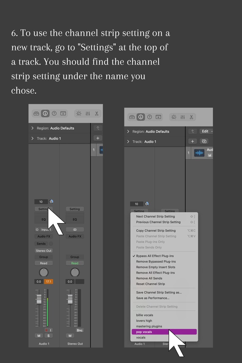Solo the Audio 1 channel strip
This screenshot has width=242, height=363.
[x=48, y=336]
